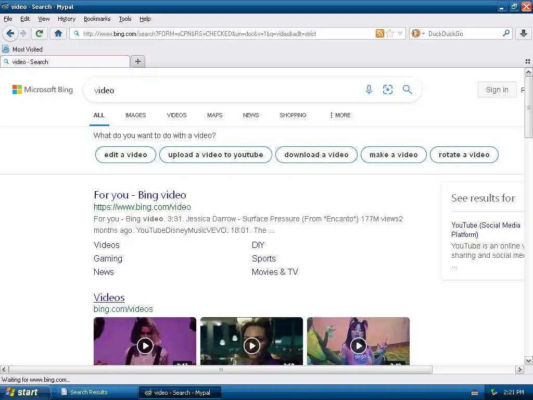Switch to the IMAGES search tab

pos(136,115)
